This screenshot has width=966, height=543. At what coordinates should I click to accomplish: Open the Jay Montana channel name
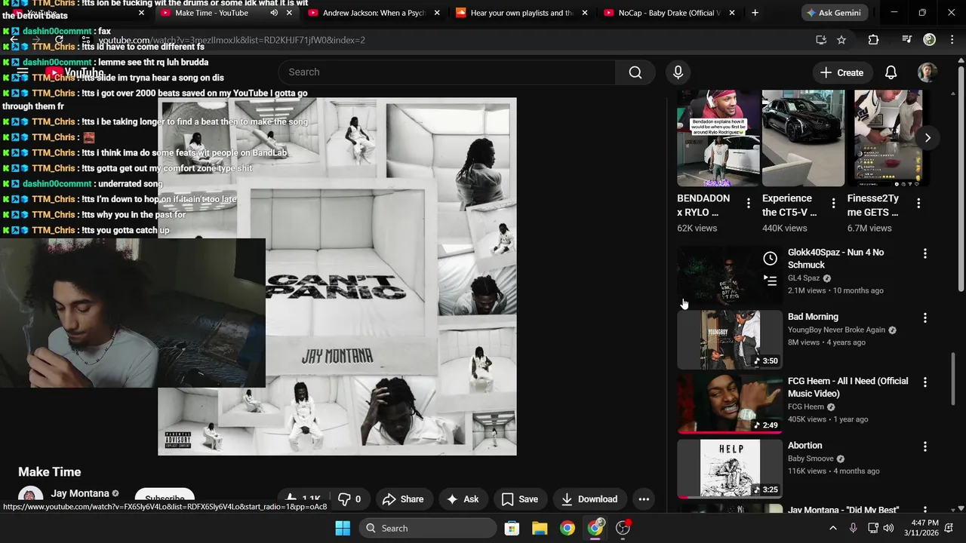pos(80,493)
